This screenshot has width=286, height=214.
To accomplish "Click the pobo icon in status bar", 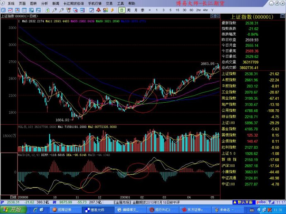I will (x=262, y=202).
